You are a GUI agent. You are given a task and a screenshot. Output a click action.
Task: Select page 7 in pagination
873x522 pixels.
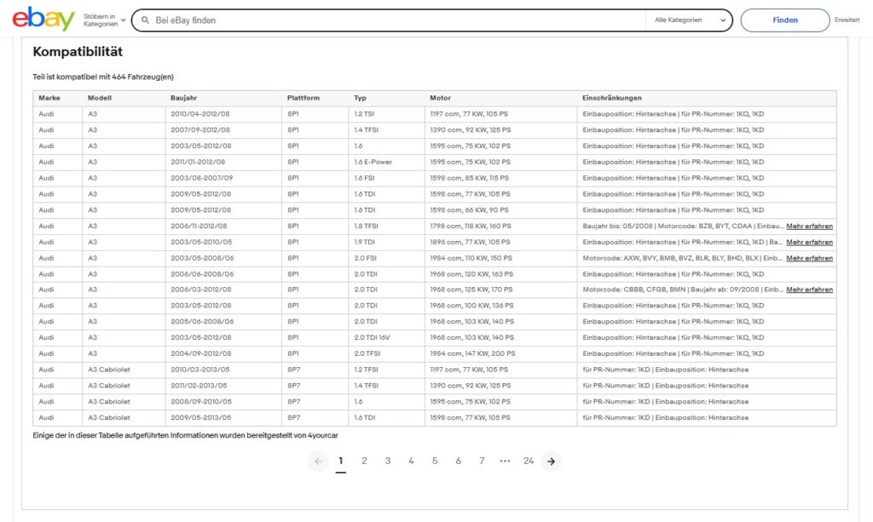(481, 461)
